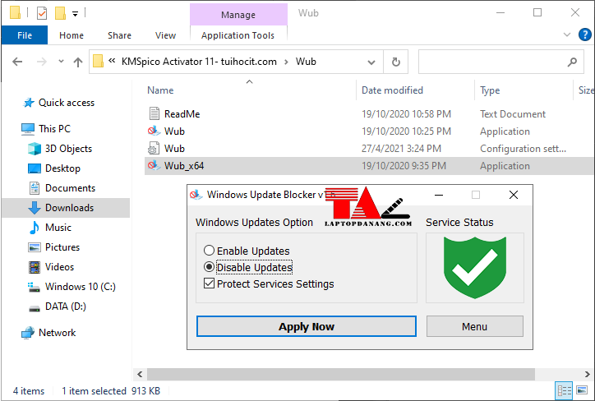This screenshot has width=595, height=401.
Task: Toggle the Protect Services Settings checkbox
Action: pos(210,284)
